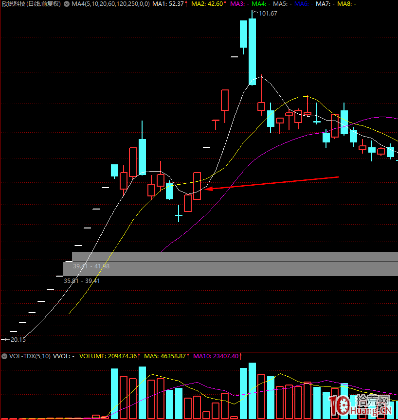Viewport: 398px width, 420px height.
Task: Click the MA3 magenta label
Action: pos(239,4)
